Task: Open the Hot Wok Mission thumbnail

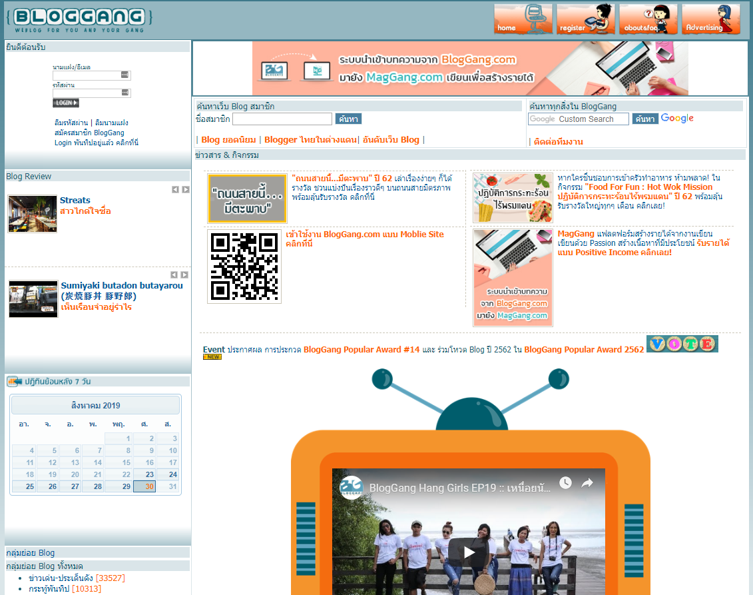Action: click(x=513, y=198)
